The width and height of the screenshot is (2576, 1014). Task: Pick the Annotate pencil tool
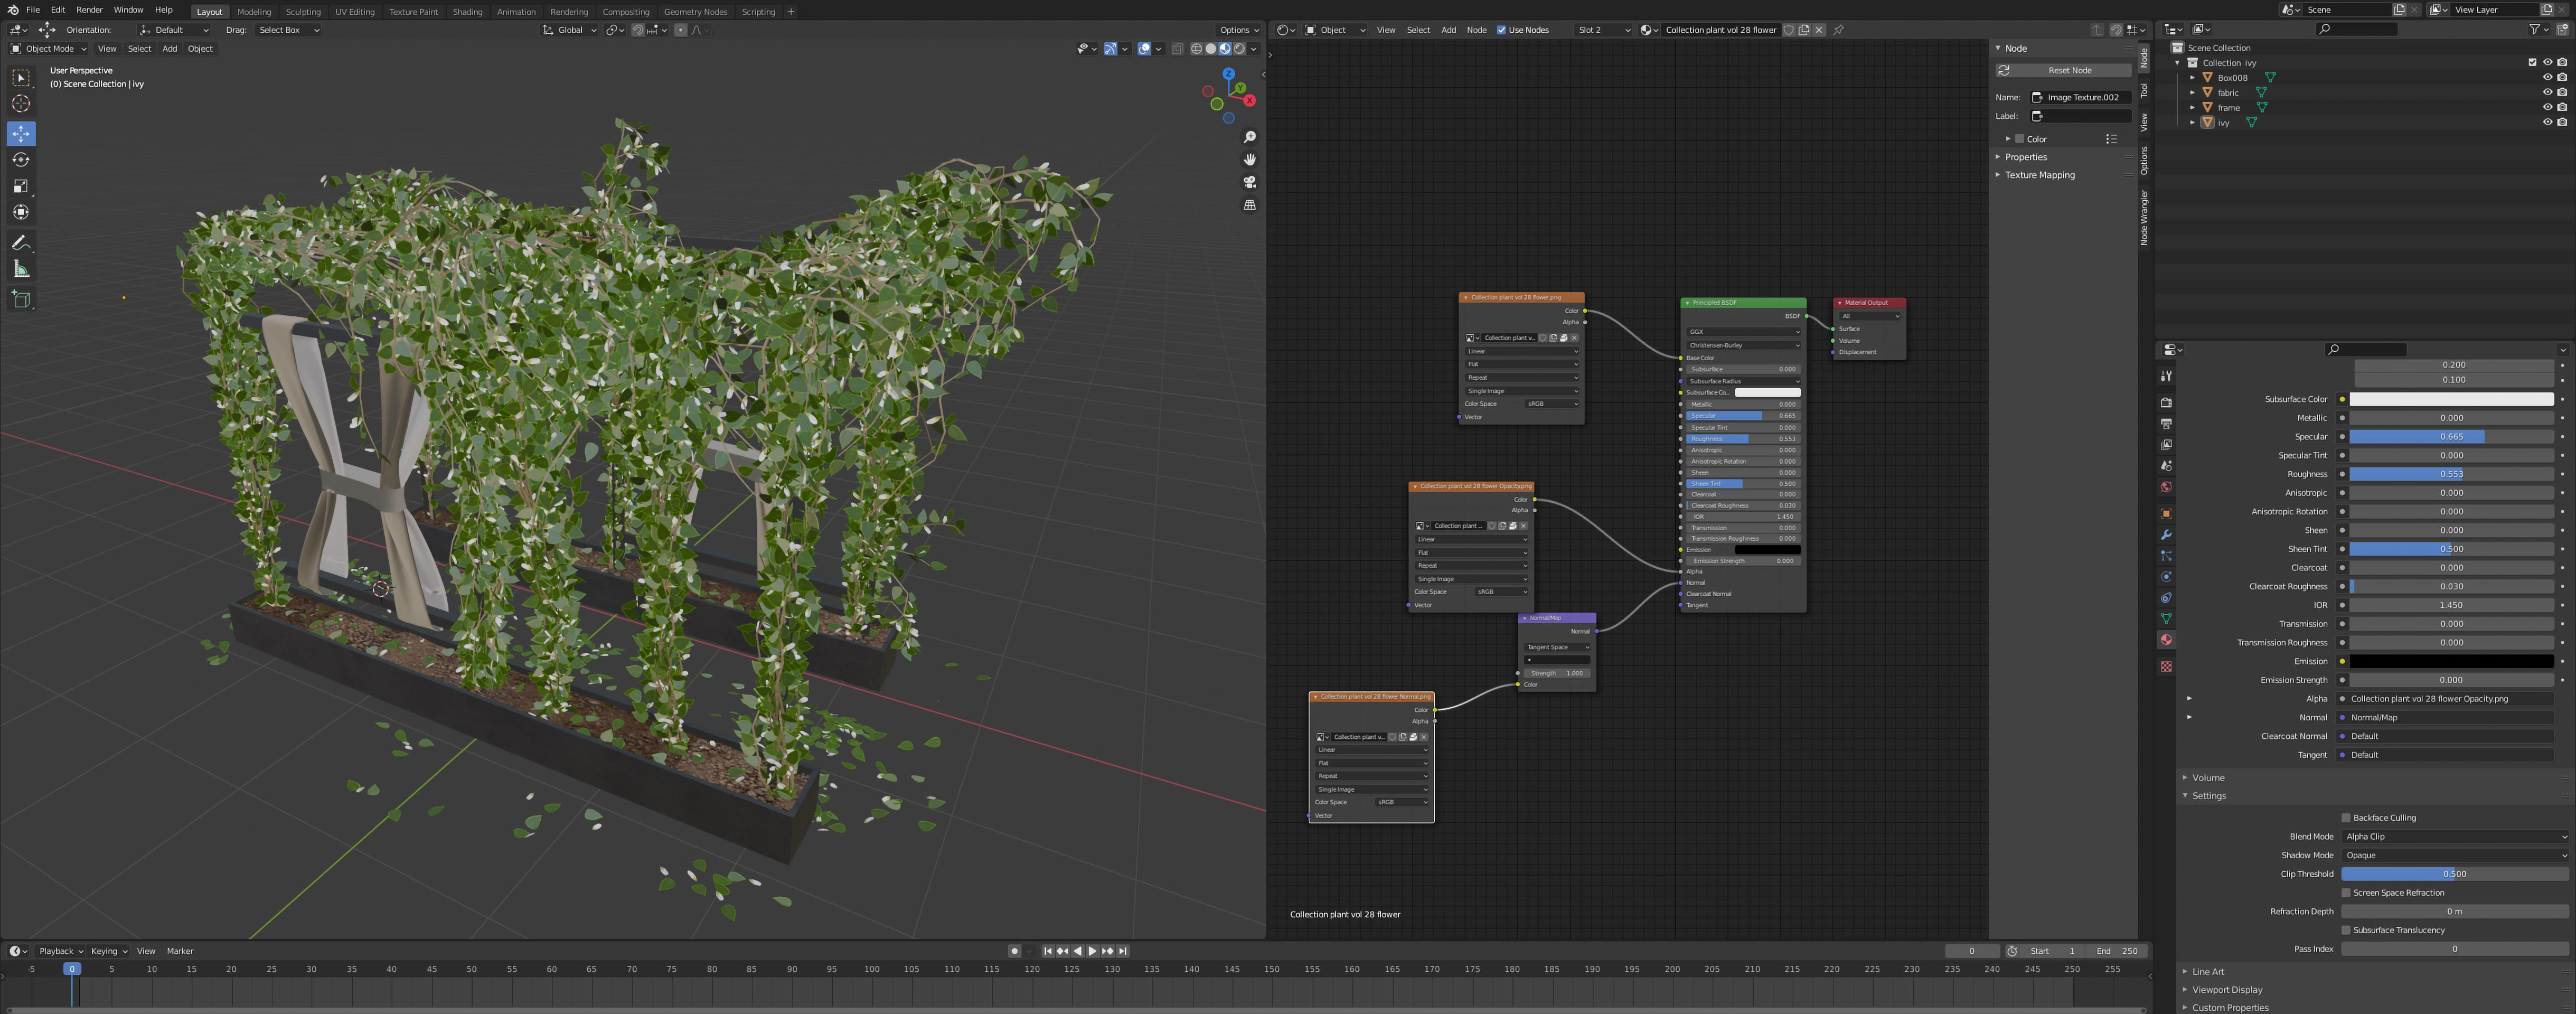(x=21, y=243)
